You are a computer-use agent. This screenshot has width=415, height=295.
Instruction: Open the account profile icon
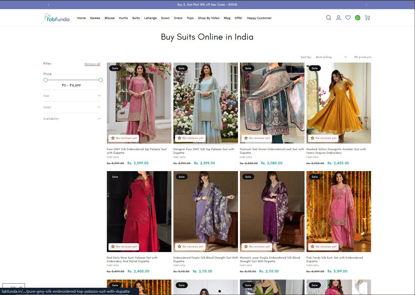tap(339, 18)
